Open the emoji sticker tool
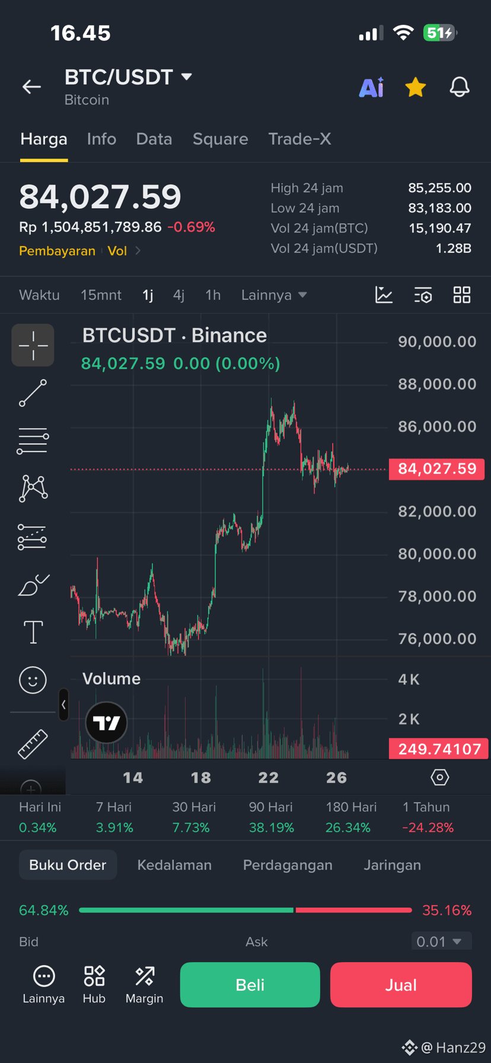Image resolution: width=491 pixels, height=1063 pixels. click(x=33, y=680)
